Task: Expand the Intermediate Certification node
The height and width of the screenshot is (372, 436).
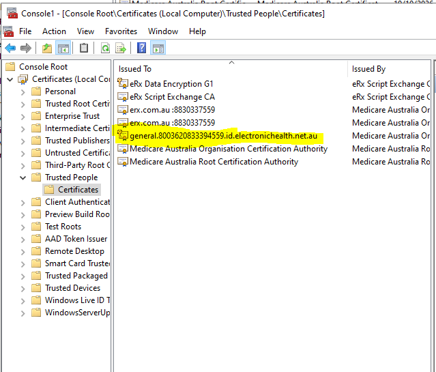Action: [x=23, y=128]
